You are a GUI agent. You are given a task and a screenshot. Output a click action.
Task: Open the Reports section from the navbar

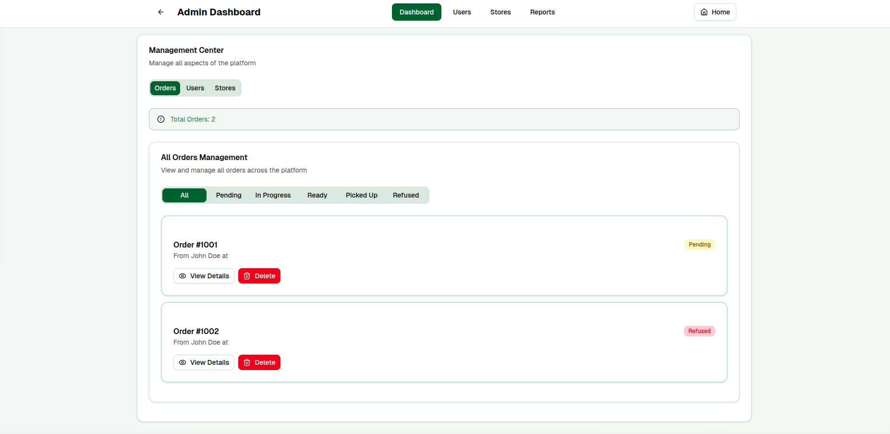coord(542,12)
